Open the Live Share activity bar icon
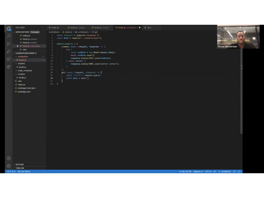Viewport: 264px width, 198px height. coord(9,67)
